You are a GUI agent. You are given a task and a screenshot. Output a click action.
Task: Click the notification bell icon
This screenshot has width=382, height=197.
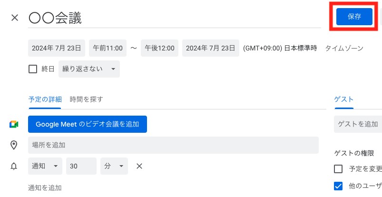pos(14,166)
